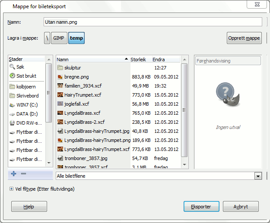Open the Alle biletfilene filter dropdown
The image size is (270, 223).
(x=258, y=176)
